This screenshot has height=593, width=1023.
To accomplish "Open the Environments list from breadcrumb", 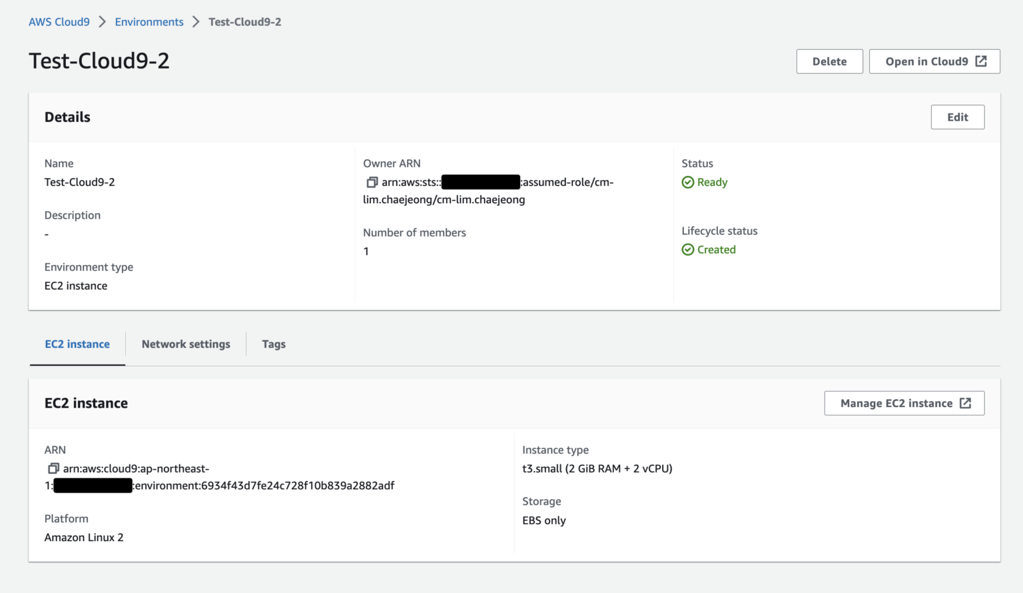I will coord(149,21).
